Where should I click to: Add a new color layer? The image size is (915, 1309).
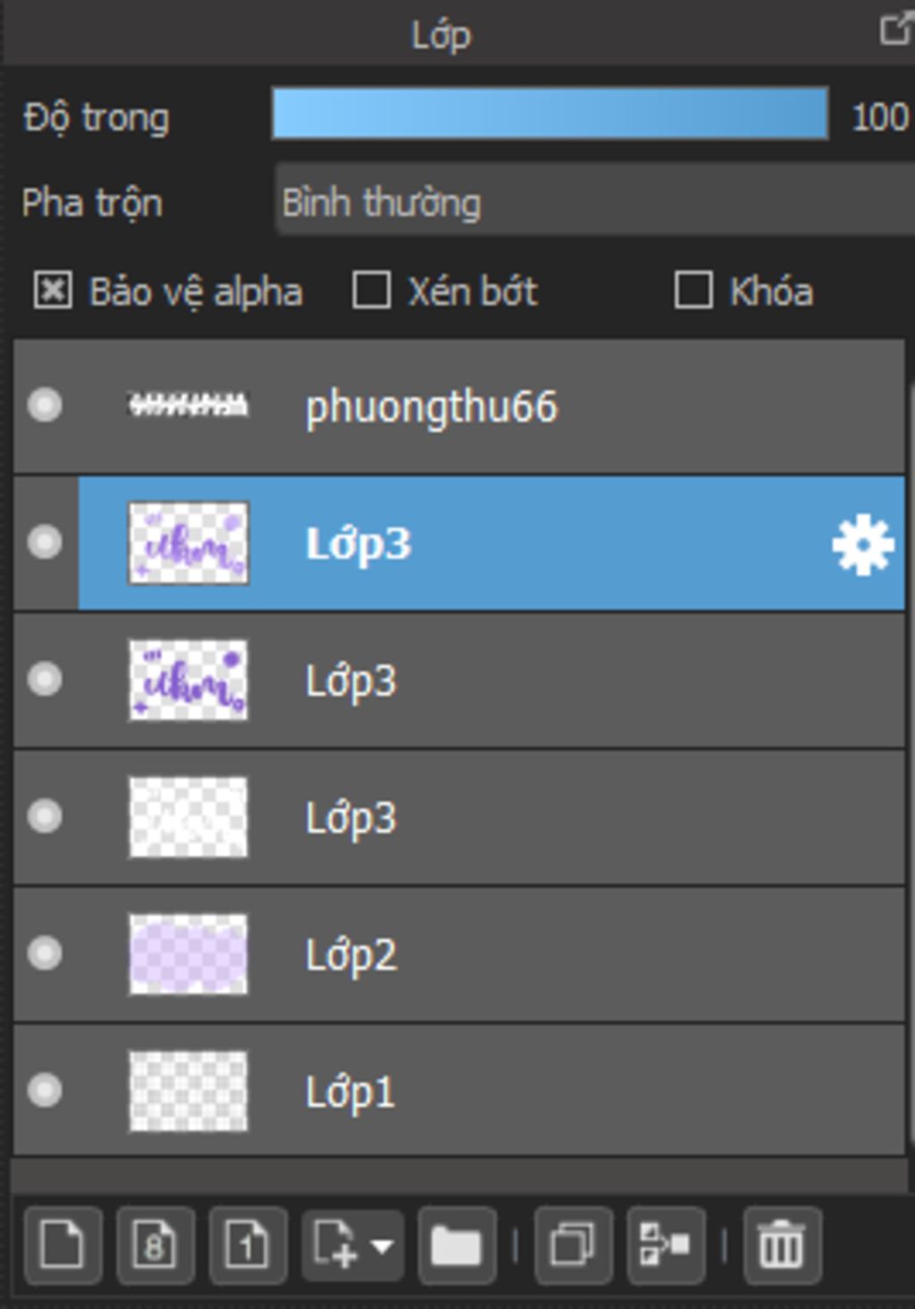63,1245
